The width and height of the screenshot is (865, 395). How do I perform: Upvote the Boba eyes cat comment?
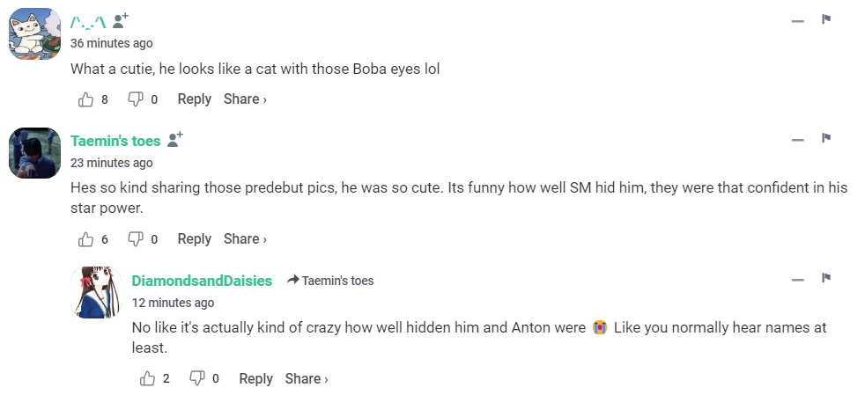86,99
